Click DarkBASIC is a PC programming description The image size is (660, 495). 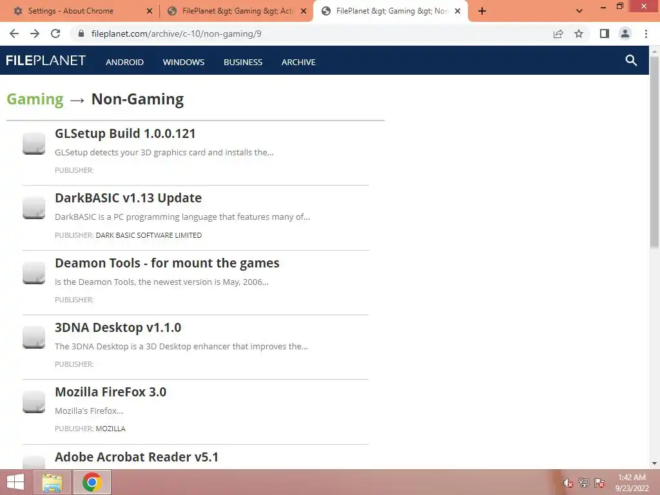[x=182, y=217]
